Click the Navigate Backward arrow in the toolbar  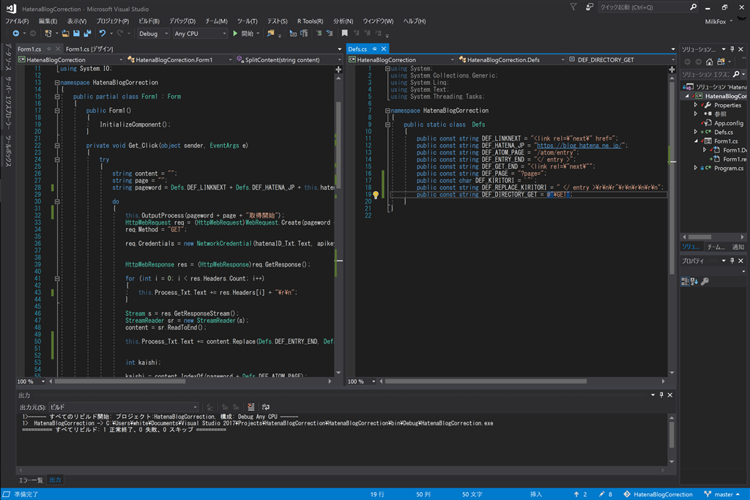tap(16, 34)
